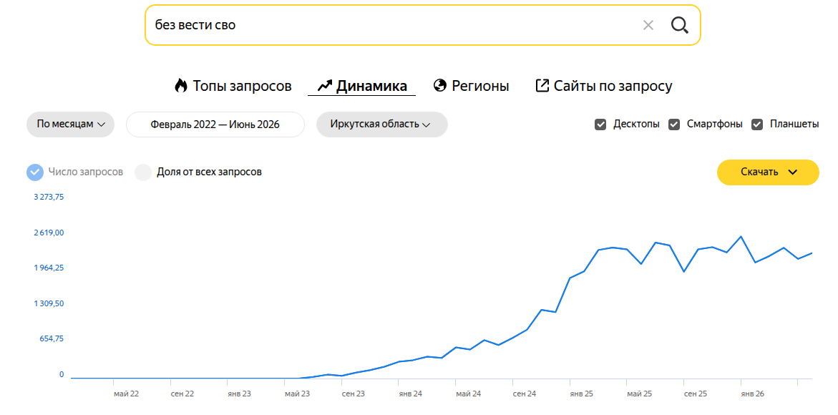Click the magnifying glass search icon
Viewport: 838px width, 415px height.
[679, 25]
